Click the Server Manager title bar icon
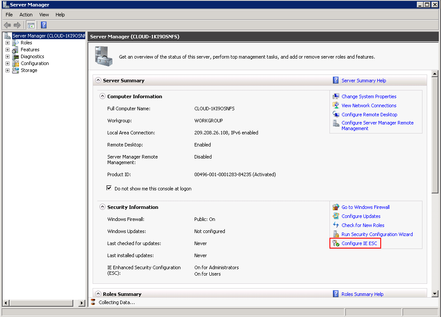This screenshot has height=317, width=441. coord(6,4)
